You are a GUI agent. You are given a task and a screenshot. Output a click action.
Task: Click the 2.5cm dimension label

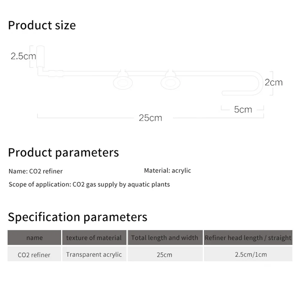tap(23, 56)
